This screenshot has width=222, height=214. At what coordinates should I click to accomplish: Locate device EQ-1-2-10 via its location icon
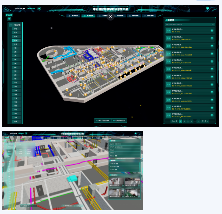pos(212,31)
